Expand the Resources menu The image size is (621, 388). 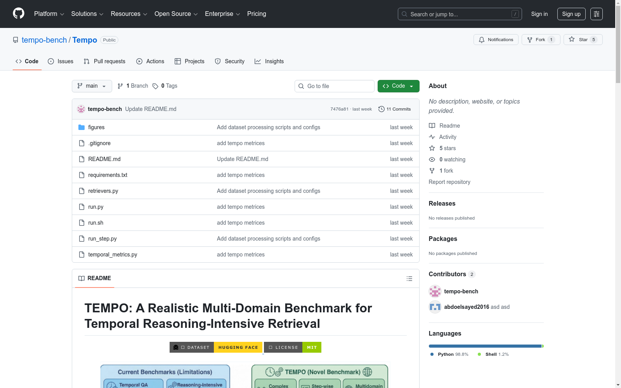coord(129,14)
